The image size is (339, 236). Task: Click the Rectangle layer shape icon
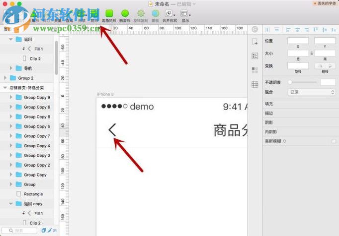pyautogui.click(x=19, y=194)
